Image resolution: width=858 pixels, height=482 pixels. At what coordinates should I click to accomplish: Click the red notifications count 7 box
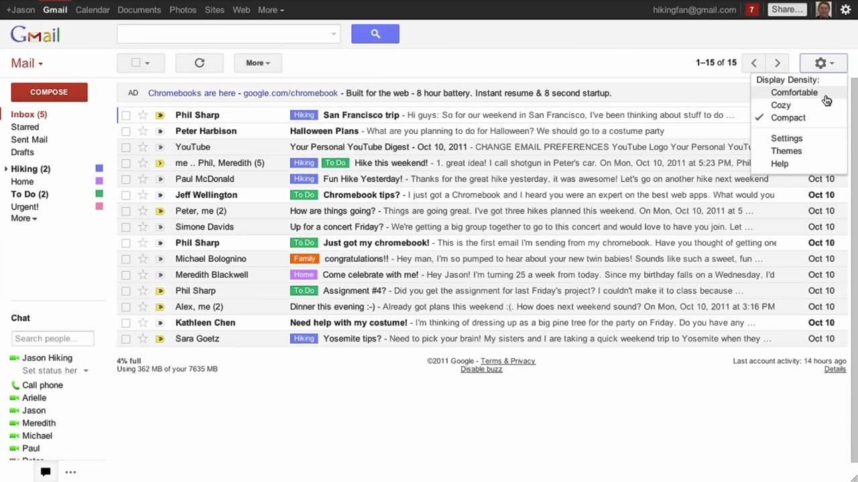click(x=751, y=10)
